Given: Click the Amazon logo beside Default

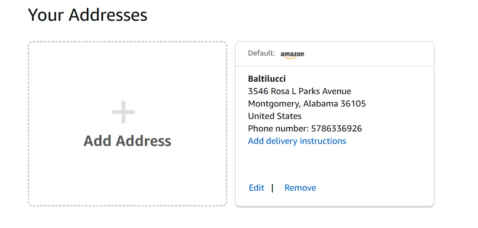Looking at the screenshot, I should [292, 54].
